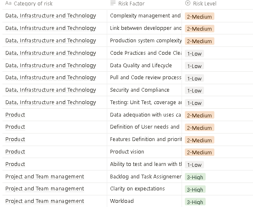Open Data, Infrastructure and Technology in Data Quality row
This screenshot has height=207, width=253.
pyautogui.click(x=51, y=66)
